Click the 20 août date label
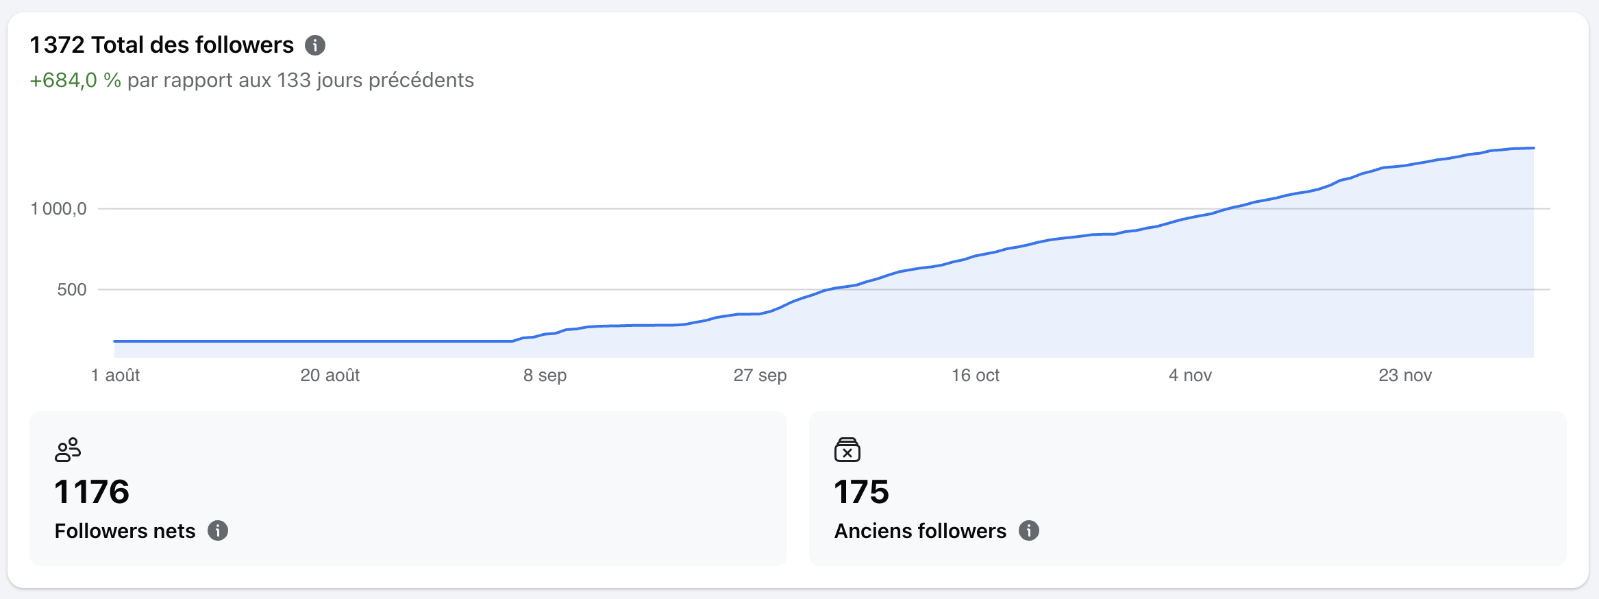 (330, 375)
